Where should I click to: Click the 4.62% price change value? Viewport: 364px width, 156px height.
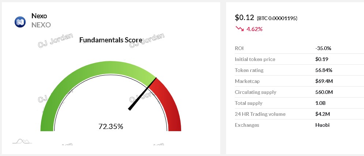pos(255,28)
